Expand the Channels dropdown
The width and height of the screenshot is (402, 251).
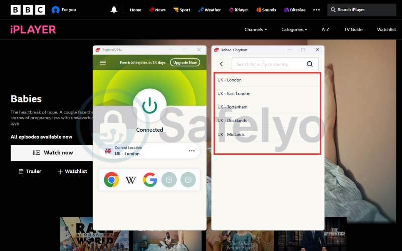256,30
